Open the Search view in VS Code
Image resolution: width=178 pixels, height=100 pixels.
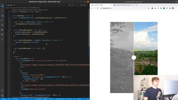2,11
